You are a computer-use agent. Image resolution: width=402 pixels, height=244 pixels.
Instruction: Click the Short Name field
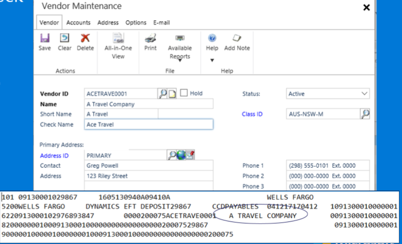(121, 114)
